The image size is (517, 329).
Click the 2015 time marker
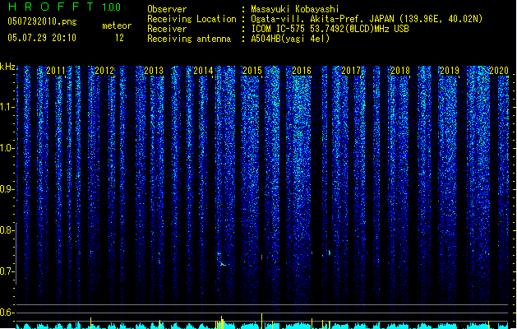[252, 71]
